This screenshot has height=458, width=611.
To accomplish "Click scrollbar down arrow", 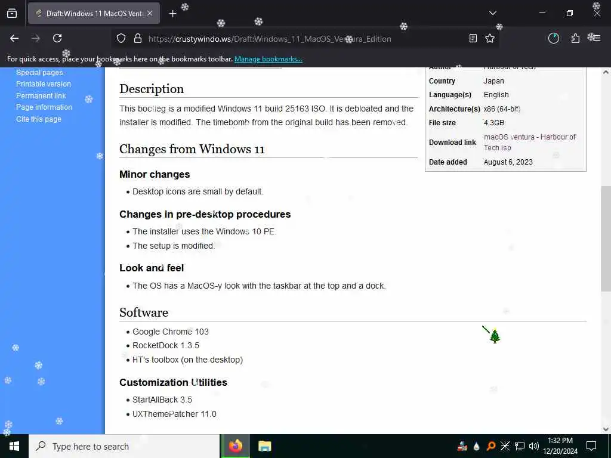I will click(x=606, y=429).
